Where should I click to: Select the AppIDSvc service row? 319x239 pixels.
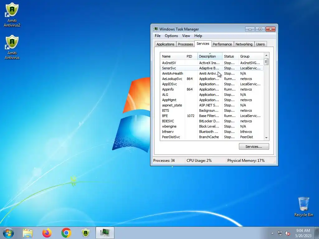(x=212, y=84)
